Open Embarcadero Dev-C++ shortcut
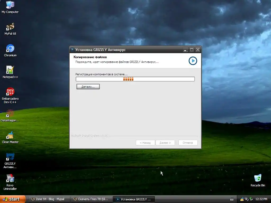 [x=10, y=95]
